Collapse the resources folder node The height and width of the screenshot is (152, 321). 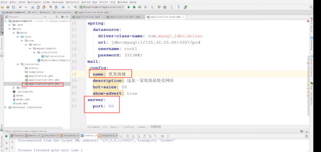click(x=18, y=64)
